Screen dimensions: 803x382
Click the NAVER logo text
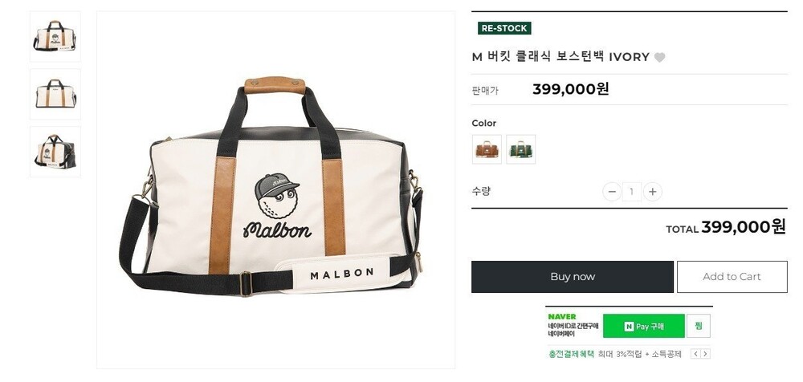coord(562,317)
